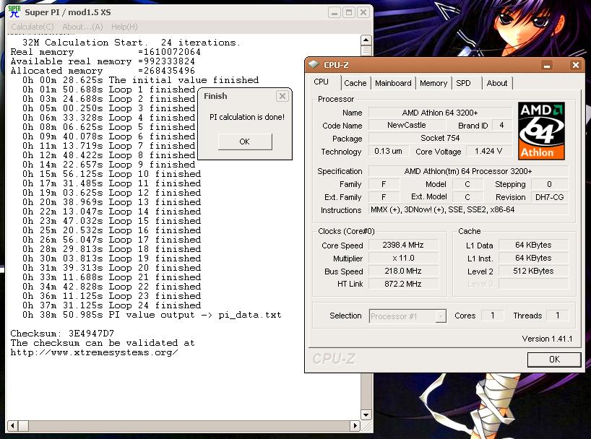Switch to the Memory tab
This screenshot has width=591, height=439.
[x=433, y=83]
